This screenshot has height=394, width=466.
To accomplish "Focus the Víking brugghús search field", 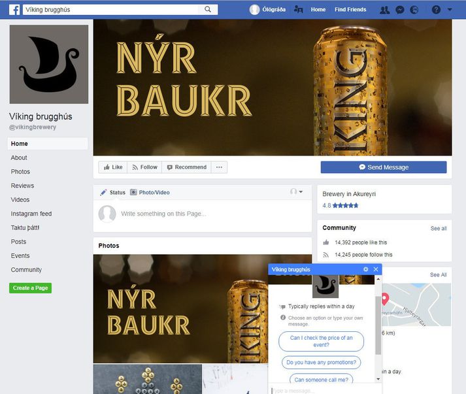I will click(x=110, y=10).
